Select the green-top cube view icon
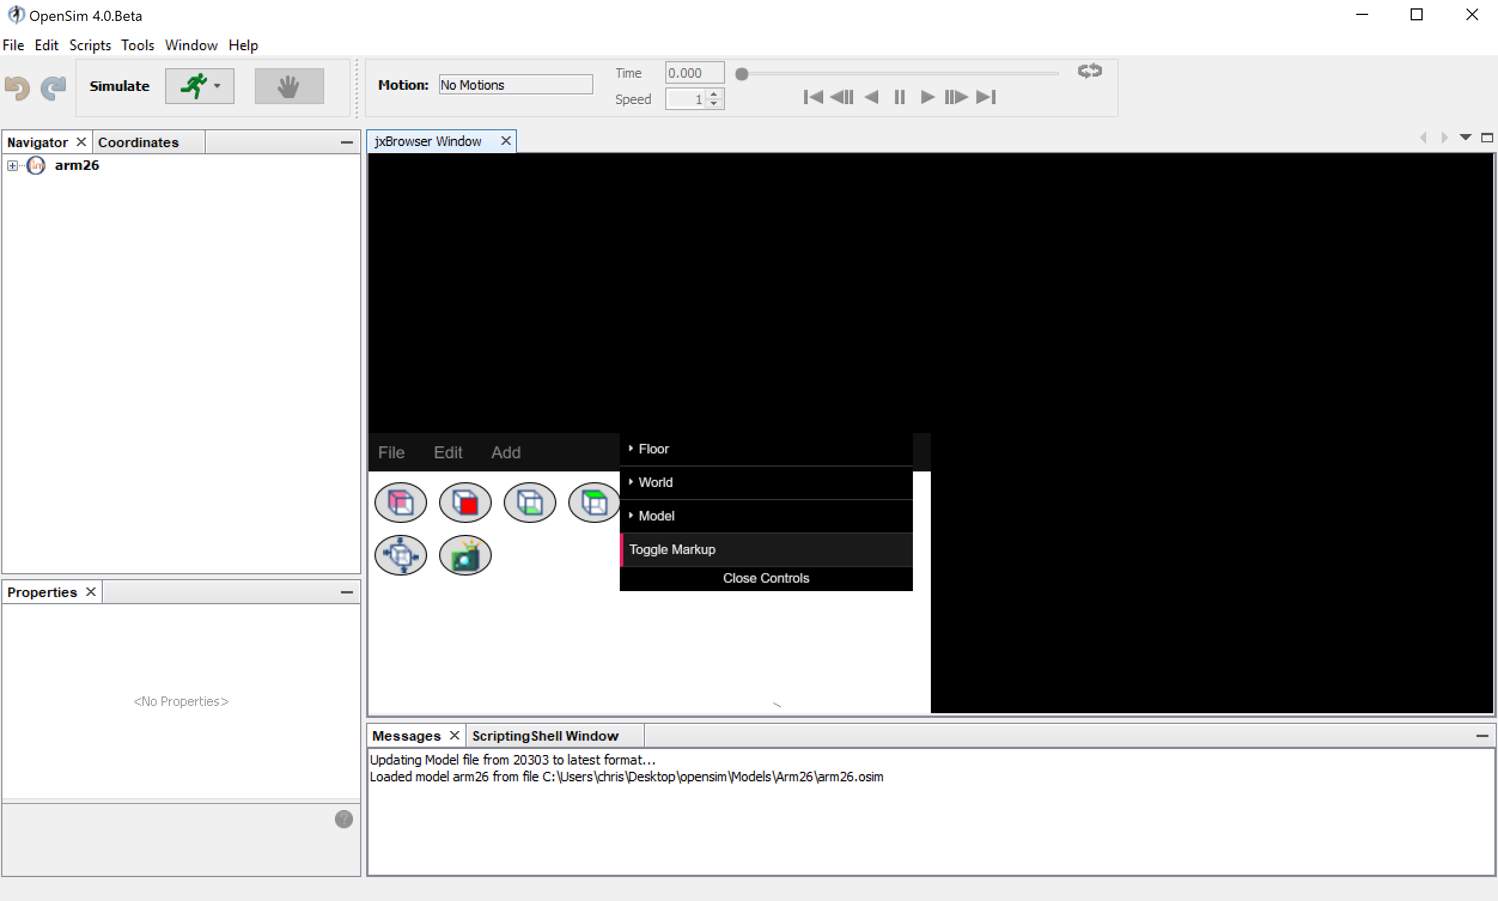Screen dimensions: 1498x901 point(592,502)
